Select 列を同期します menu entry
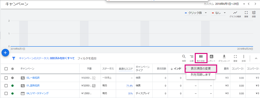The width and height of the screenshot is (260, 98). (201, 75)
